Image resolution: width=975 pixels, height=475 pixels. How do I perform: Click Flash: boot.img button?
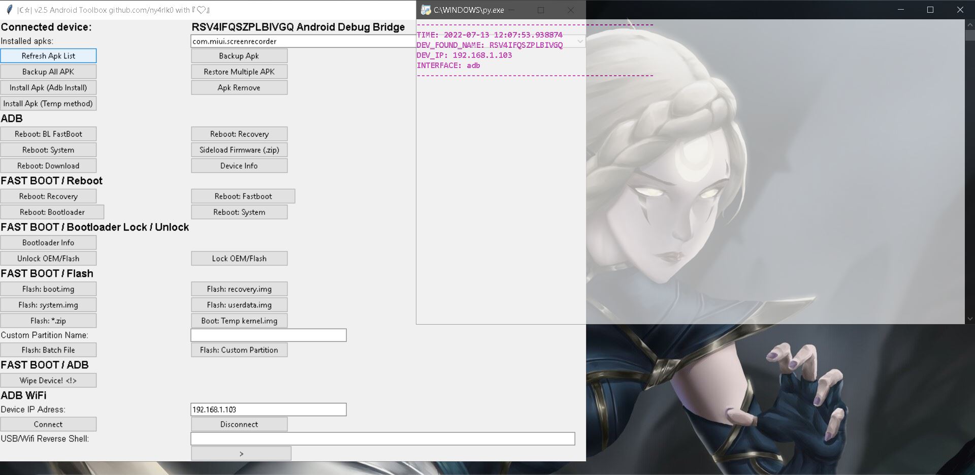click(48, 289)
